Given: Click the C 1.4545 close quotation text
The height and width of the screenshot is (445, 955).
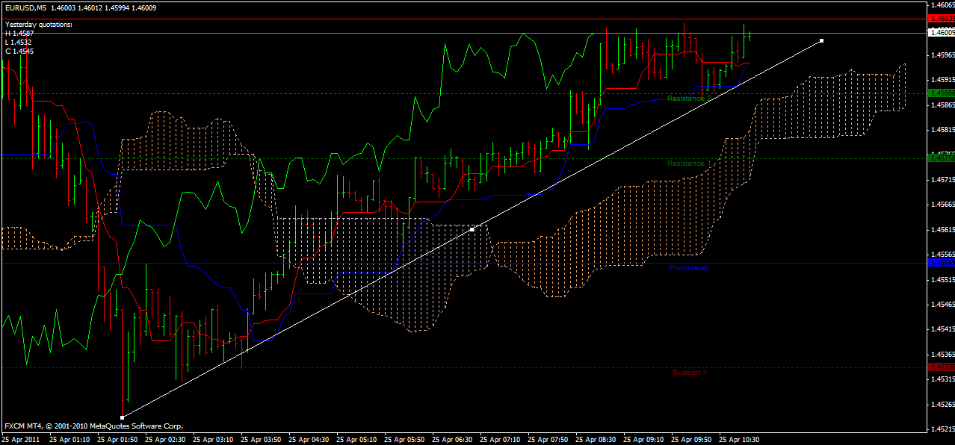Looking at the screenshot, I should pos(19,51).
